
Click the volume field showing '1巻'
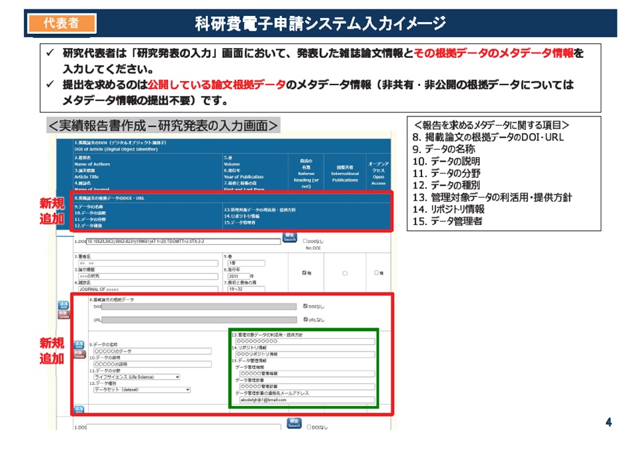point(246,264)
